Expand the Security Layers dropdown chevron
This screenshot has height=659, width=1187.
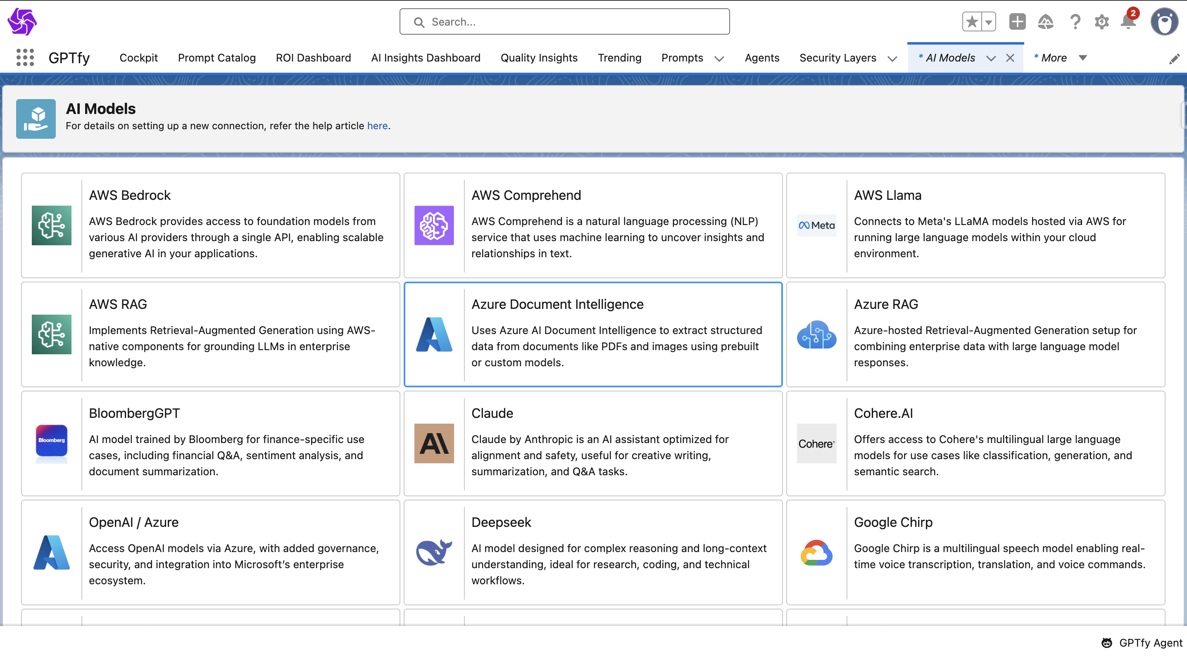[x=892, y=59]
